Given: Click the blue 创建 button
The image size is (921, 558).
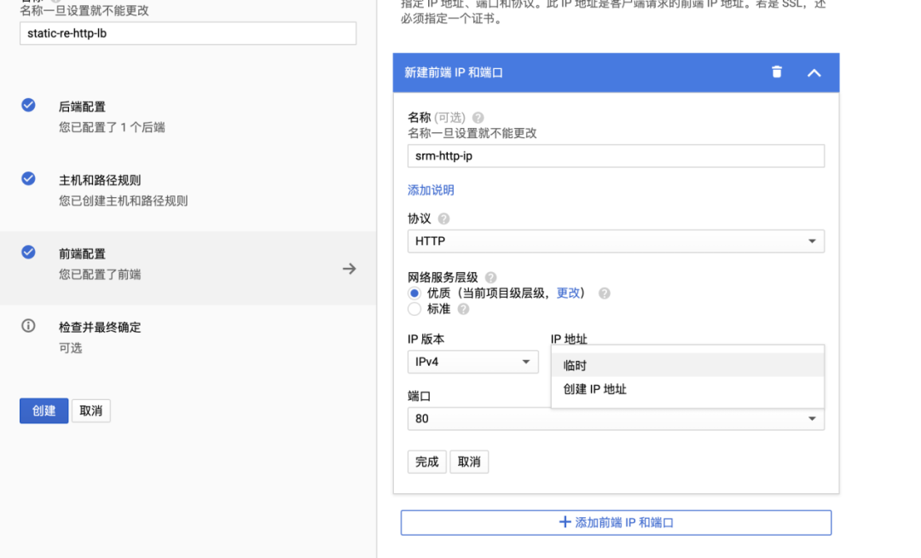Looking at the screenshot, I should (x=44, y=410).
